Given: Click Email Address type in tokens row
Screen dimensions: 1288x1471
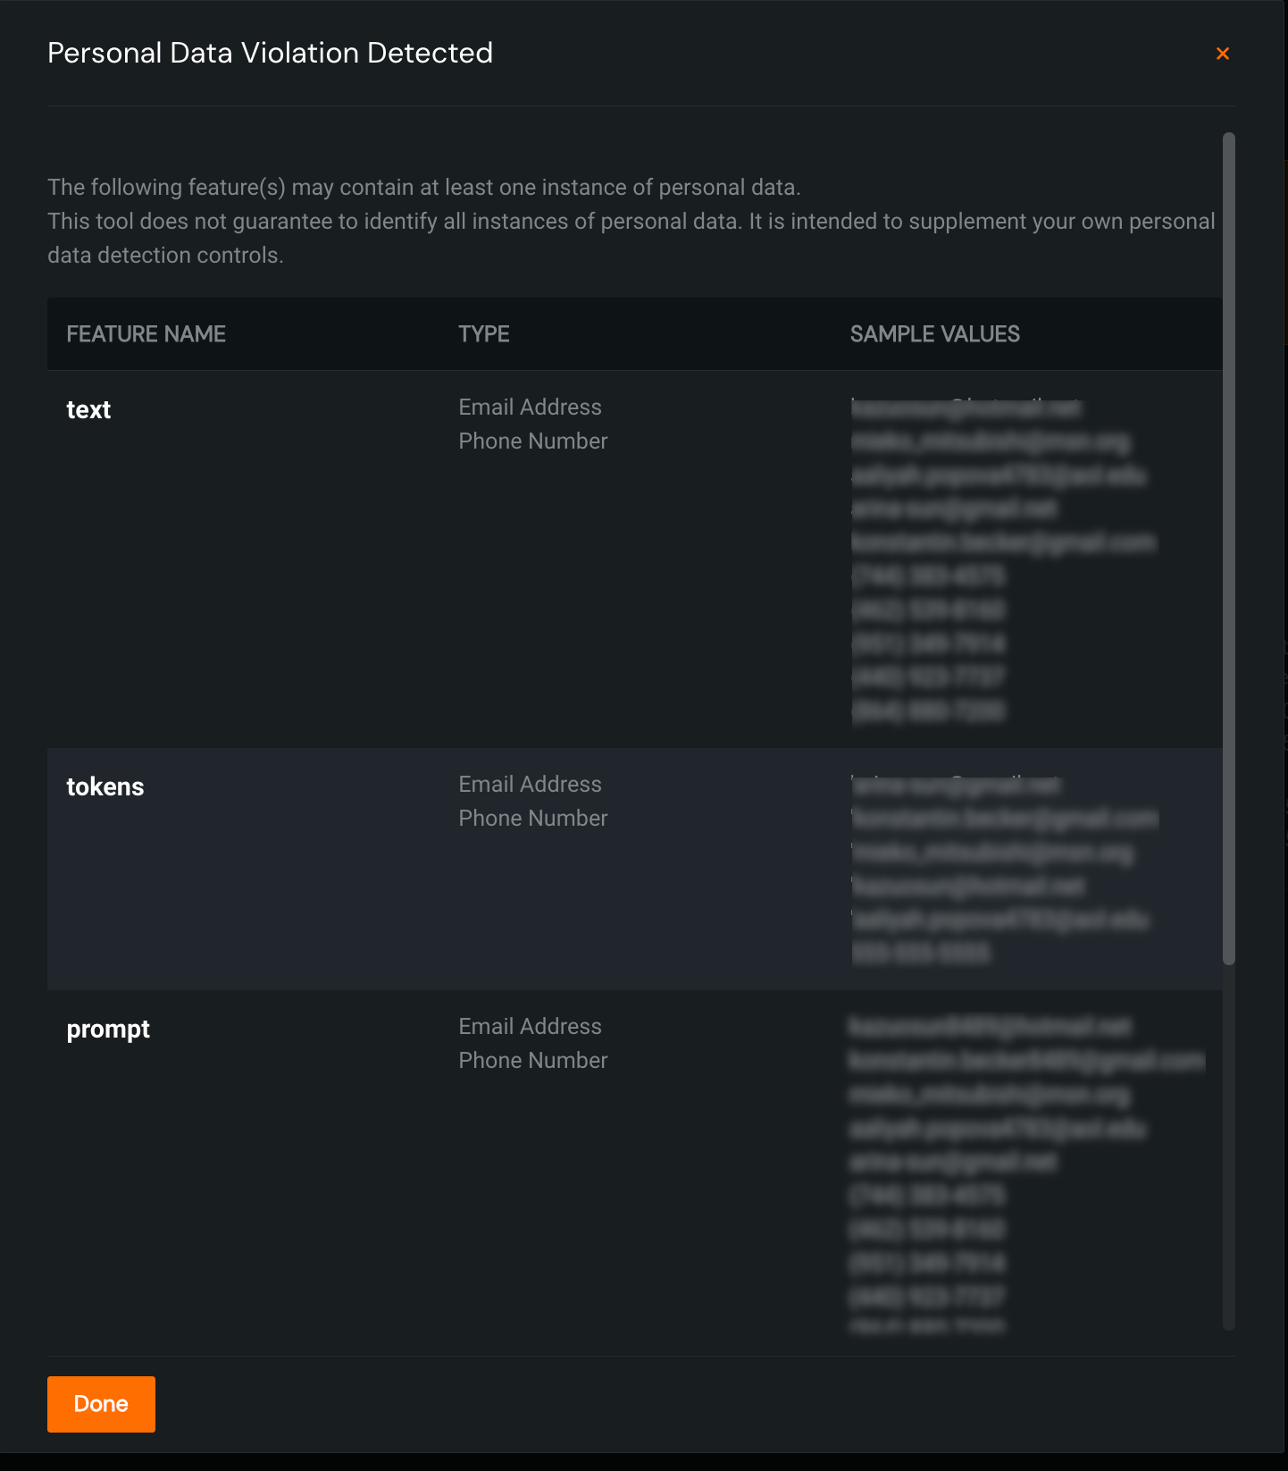Looking at the screenshot, I should [530, 785].
